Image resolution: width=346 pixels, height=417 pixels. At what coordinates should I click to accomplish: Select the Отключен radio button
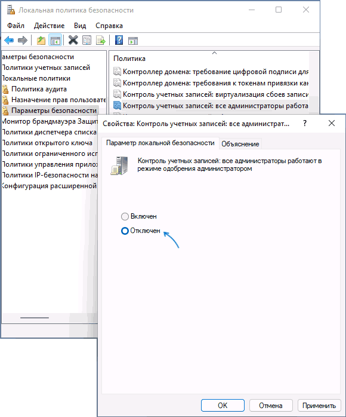point(125,231)
